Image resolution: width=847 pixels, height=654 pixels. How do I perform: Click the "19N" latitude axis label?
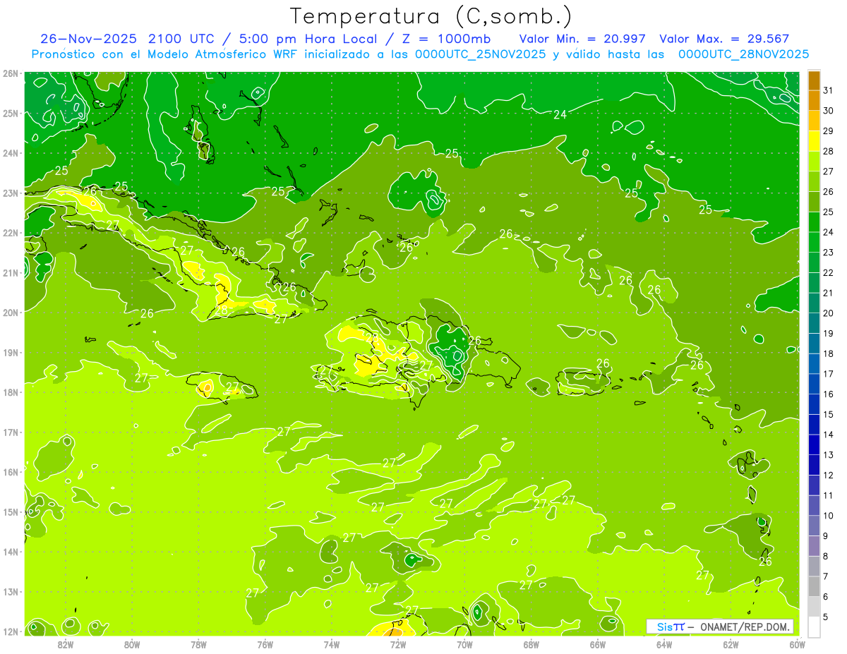point(10,353)
